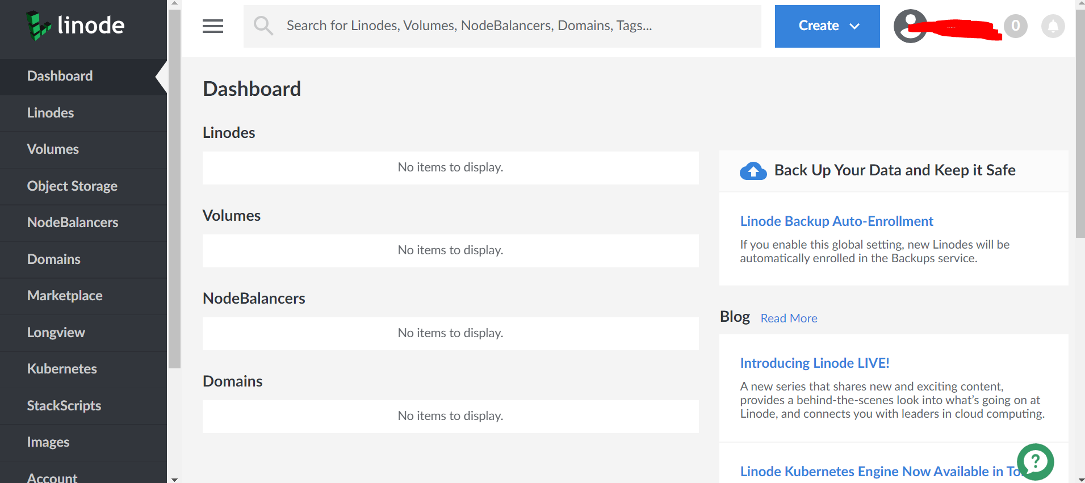
Task: Open the notifications bell
Action: [1053, 26]
